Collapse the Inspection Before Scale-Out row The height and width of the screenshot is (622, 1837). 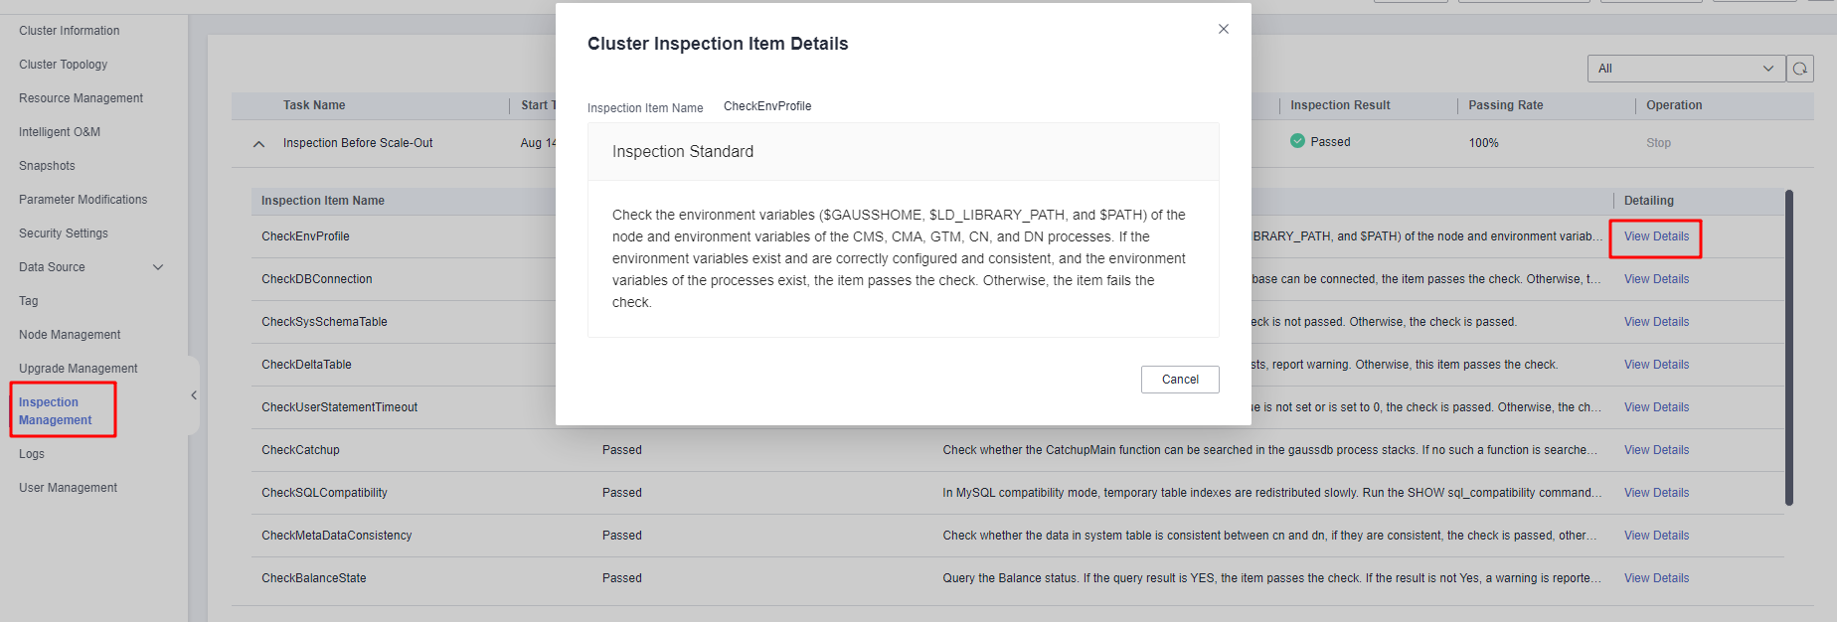pos(258,144)
